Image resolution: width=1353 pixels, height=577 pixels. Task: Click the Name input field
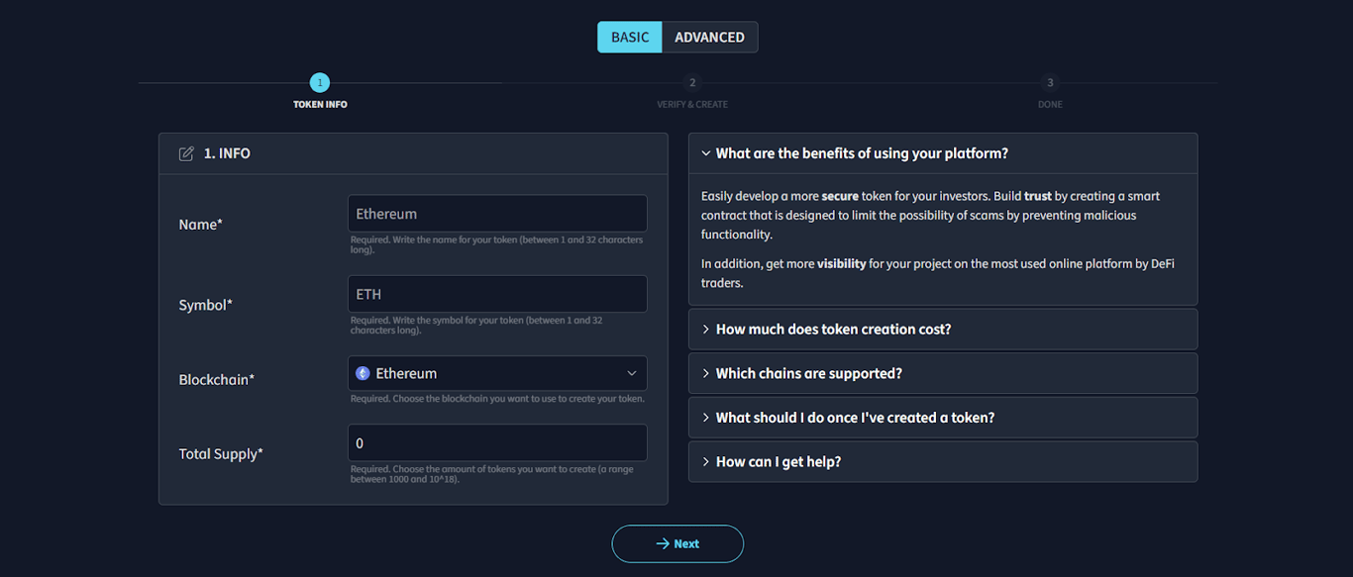[x=497, y=214]
